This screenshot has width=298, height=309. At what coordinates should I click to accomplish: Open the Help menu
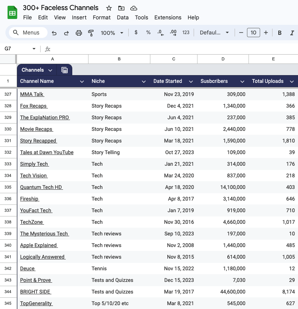click(193, 17)
